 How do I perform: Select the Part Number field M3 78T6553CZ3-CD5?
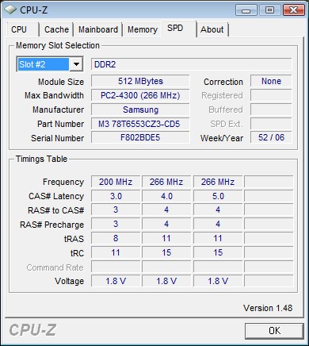[x=140, y=124]
